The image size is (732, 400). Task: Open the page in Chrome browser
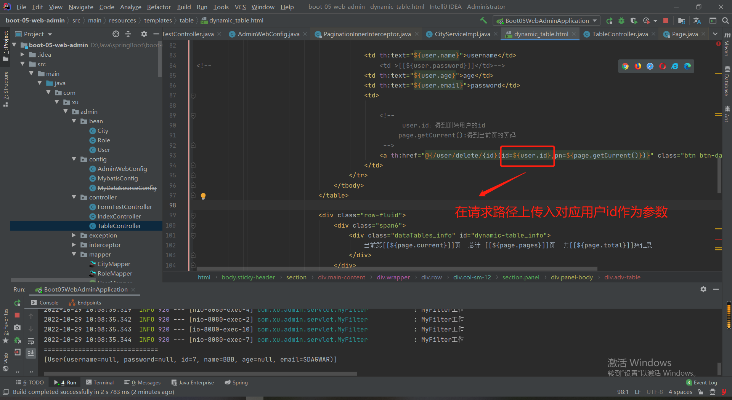(625, 66)
